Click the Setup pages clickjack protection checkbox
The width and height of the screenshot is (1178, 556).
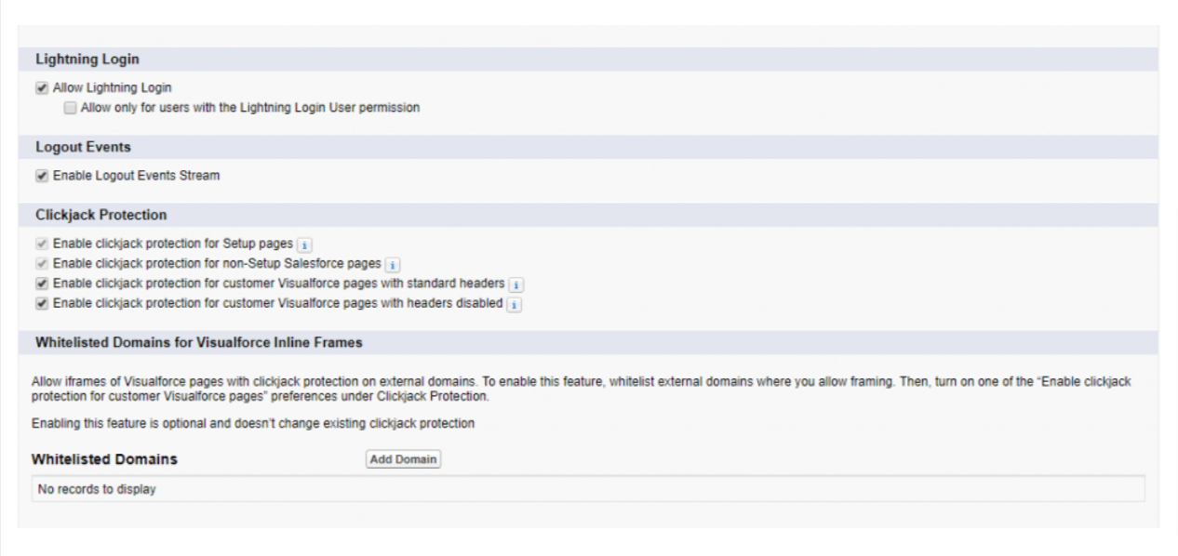coord(41,244)
